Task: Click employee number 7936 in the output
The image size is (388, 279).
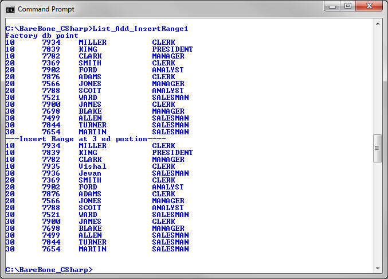Action: pyautogui.click(x=51, y=173)
